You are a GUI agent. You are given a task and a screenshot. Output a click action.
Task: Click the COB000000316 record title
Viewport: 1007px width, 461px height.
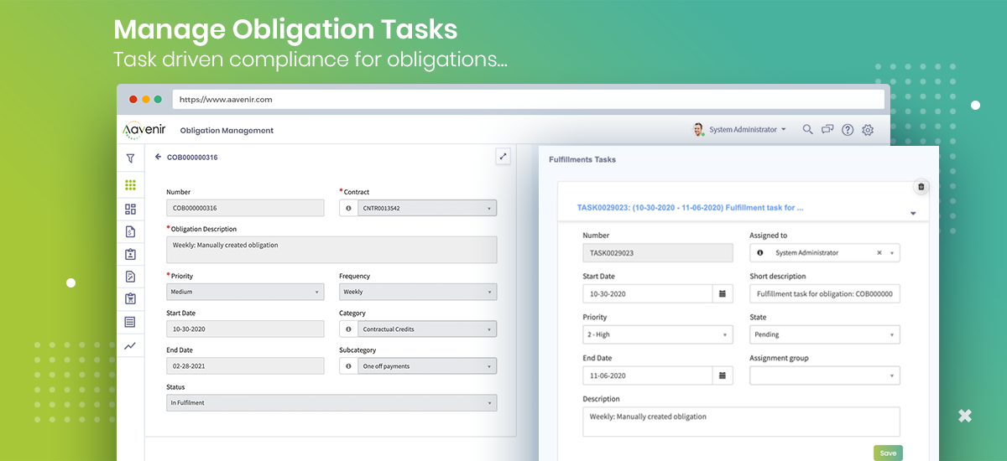click(x=192, y=157)
